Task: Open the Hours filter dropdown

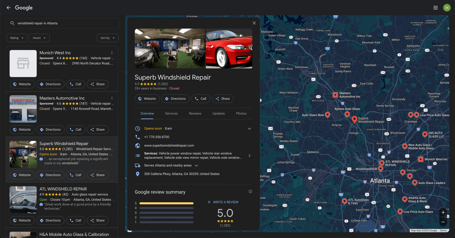Action: (40, 38)
